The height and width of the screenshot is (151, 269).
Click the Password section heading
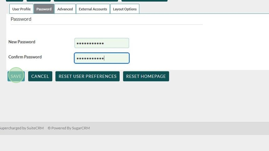click(21, 19)
